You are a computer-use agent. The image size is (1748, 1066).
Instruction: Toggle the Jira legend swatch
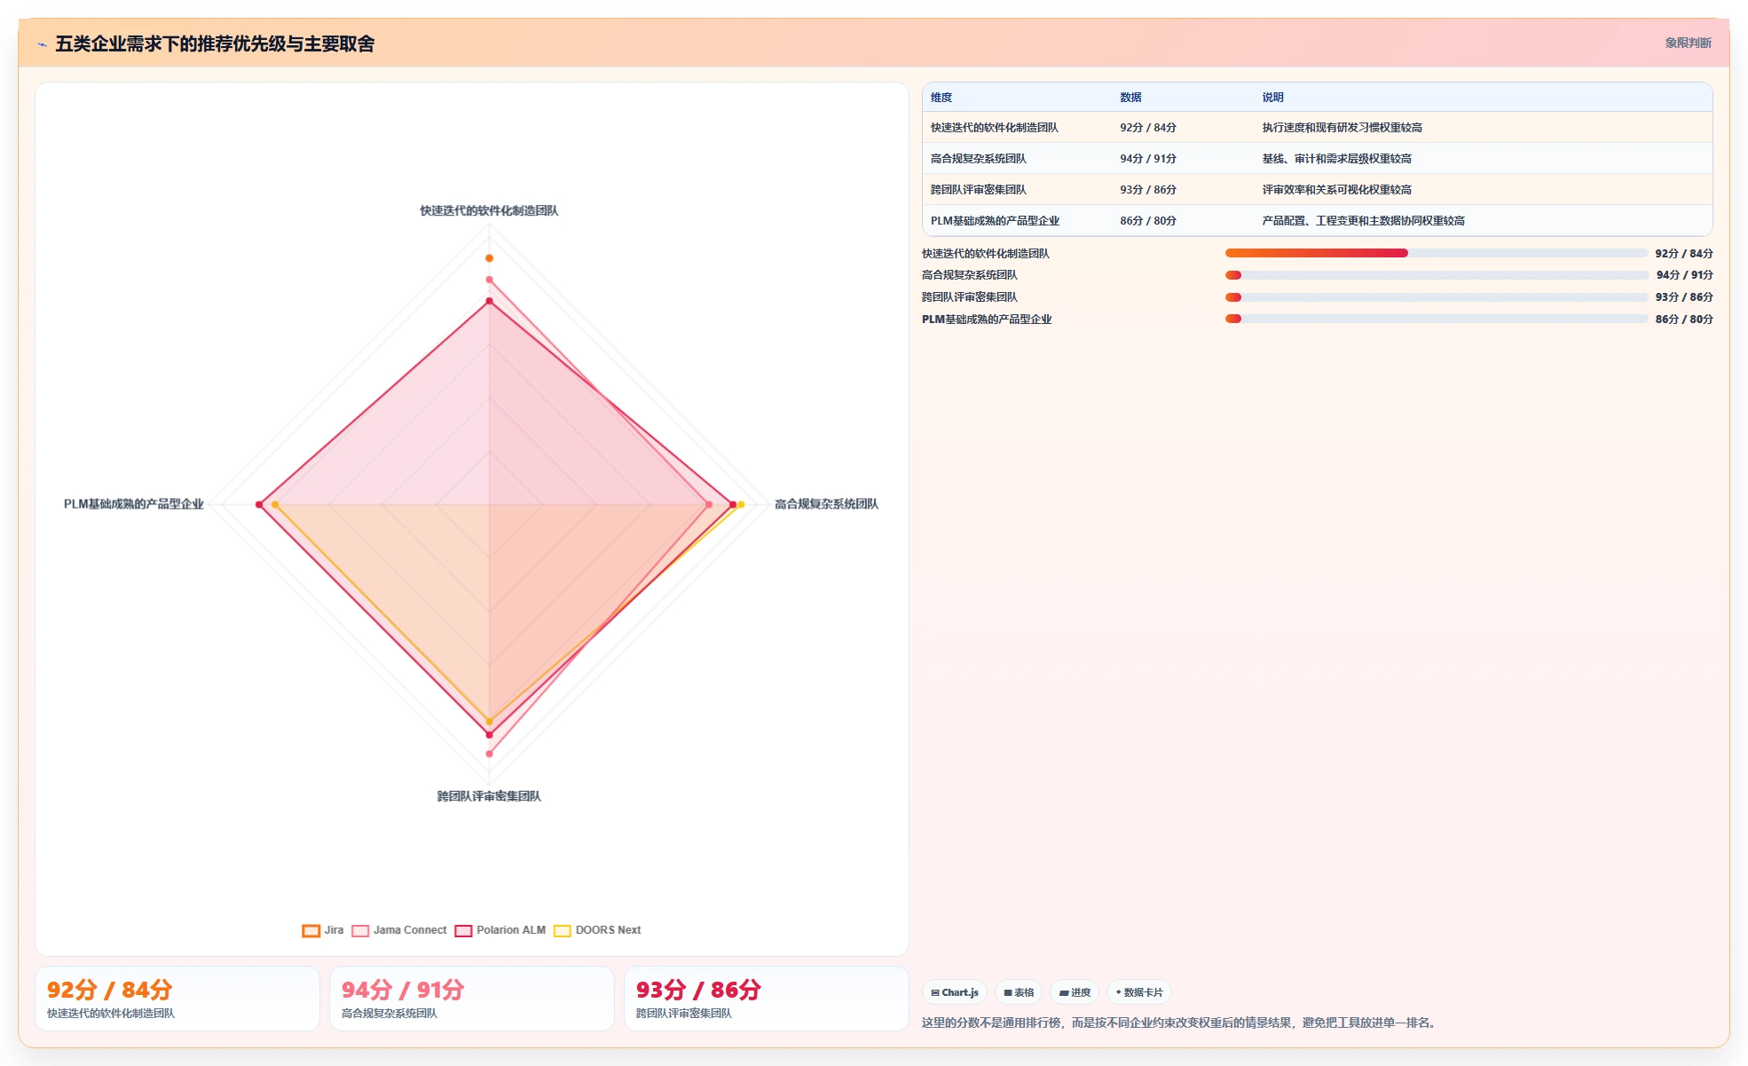tap(311, 930)
